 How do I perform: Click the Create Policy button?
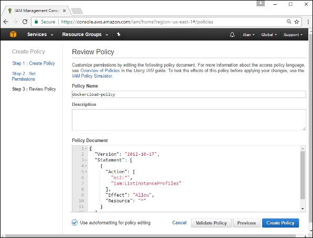(280, 223)
